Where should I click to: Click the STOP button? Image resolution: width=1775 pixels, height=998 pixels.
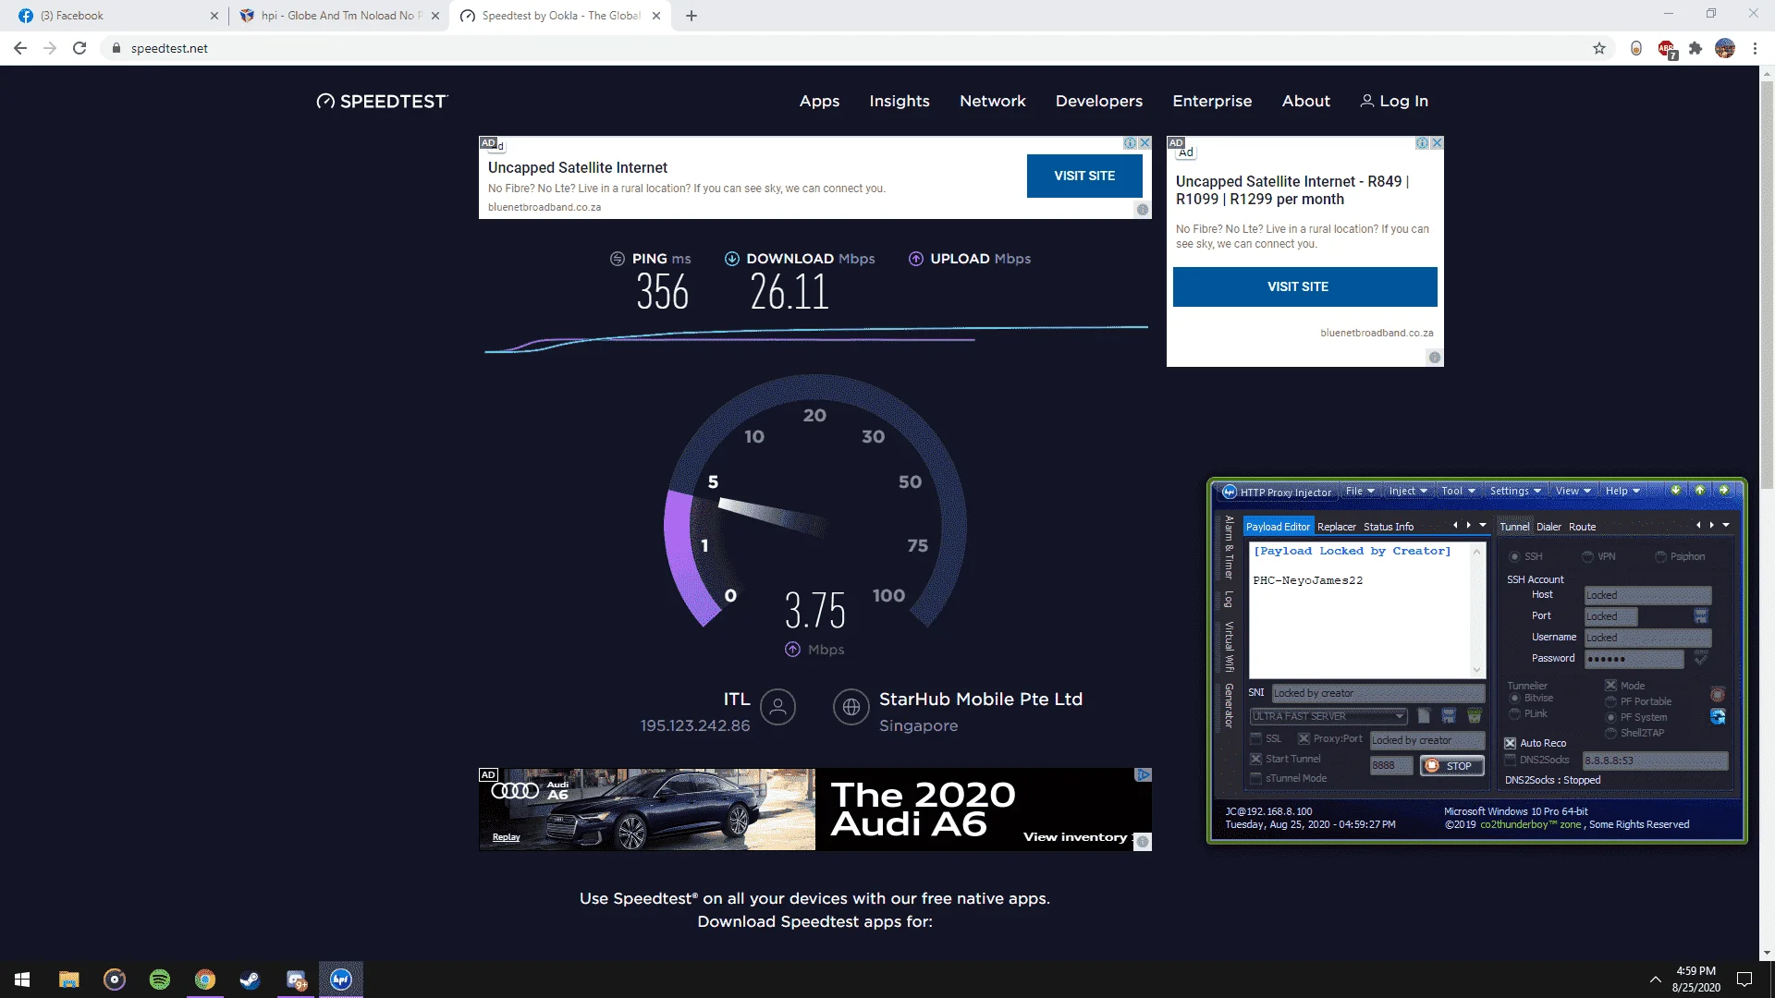[x=1451, y=765]
